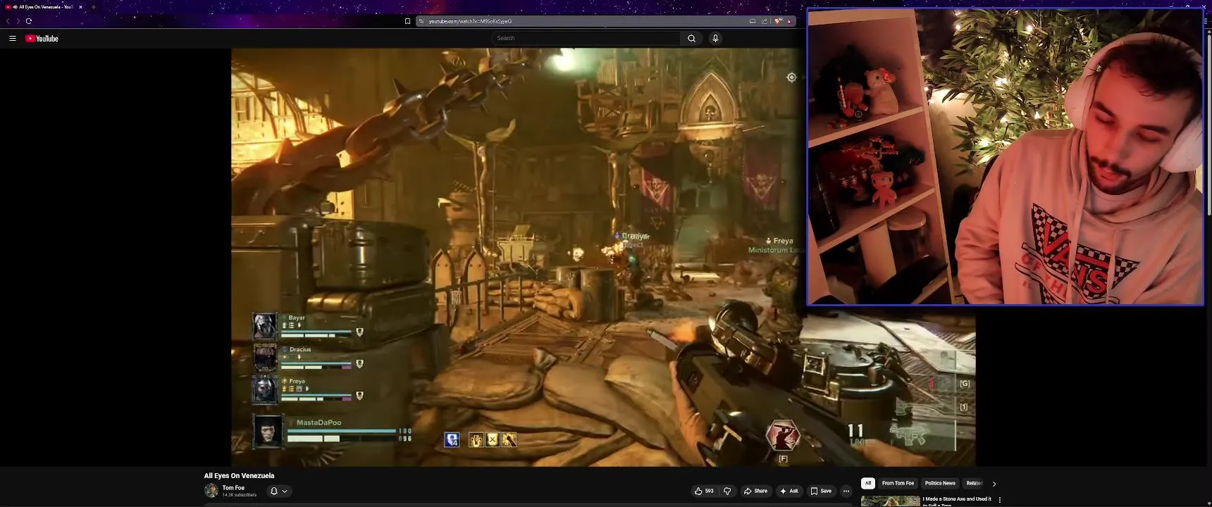Viewport: 1212px width, 507px height.
Task: Click into the YouTube Search field
Action: [x=586, y=38]
